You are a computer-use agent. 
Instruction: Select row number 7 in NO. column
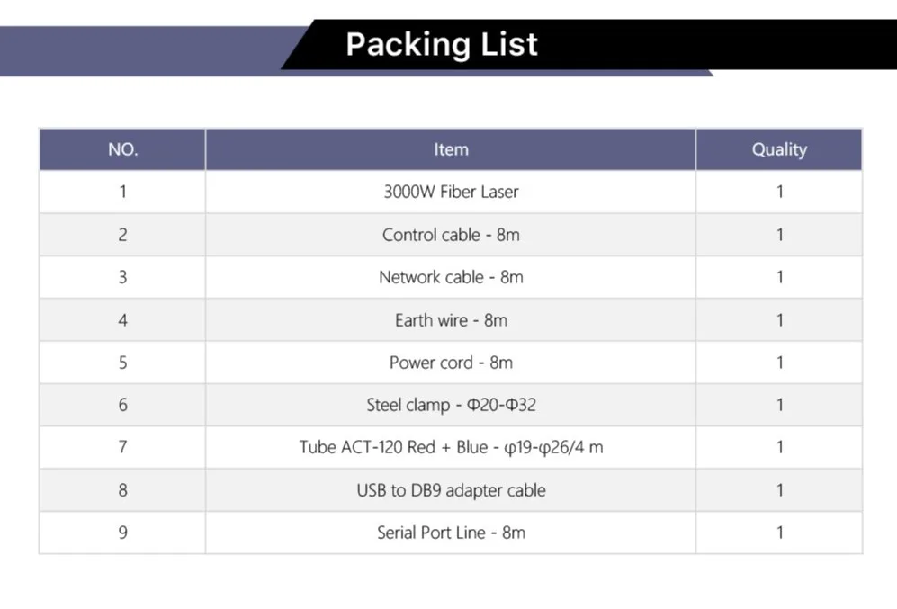122,447
